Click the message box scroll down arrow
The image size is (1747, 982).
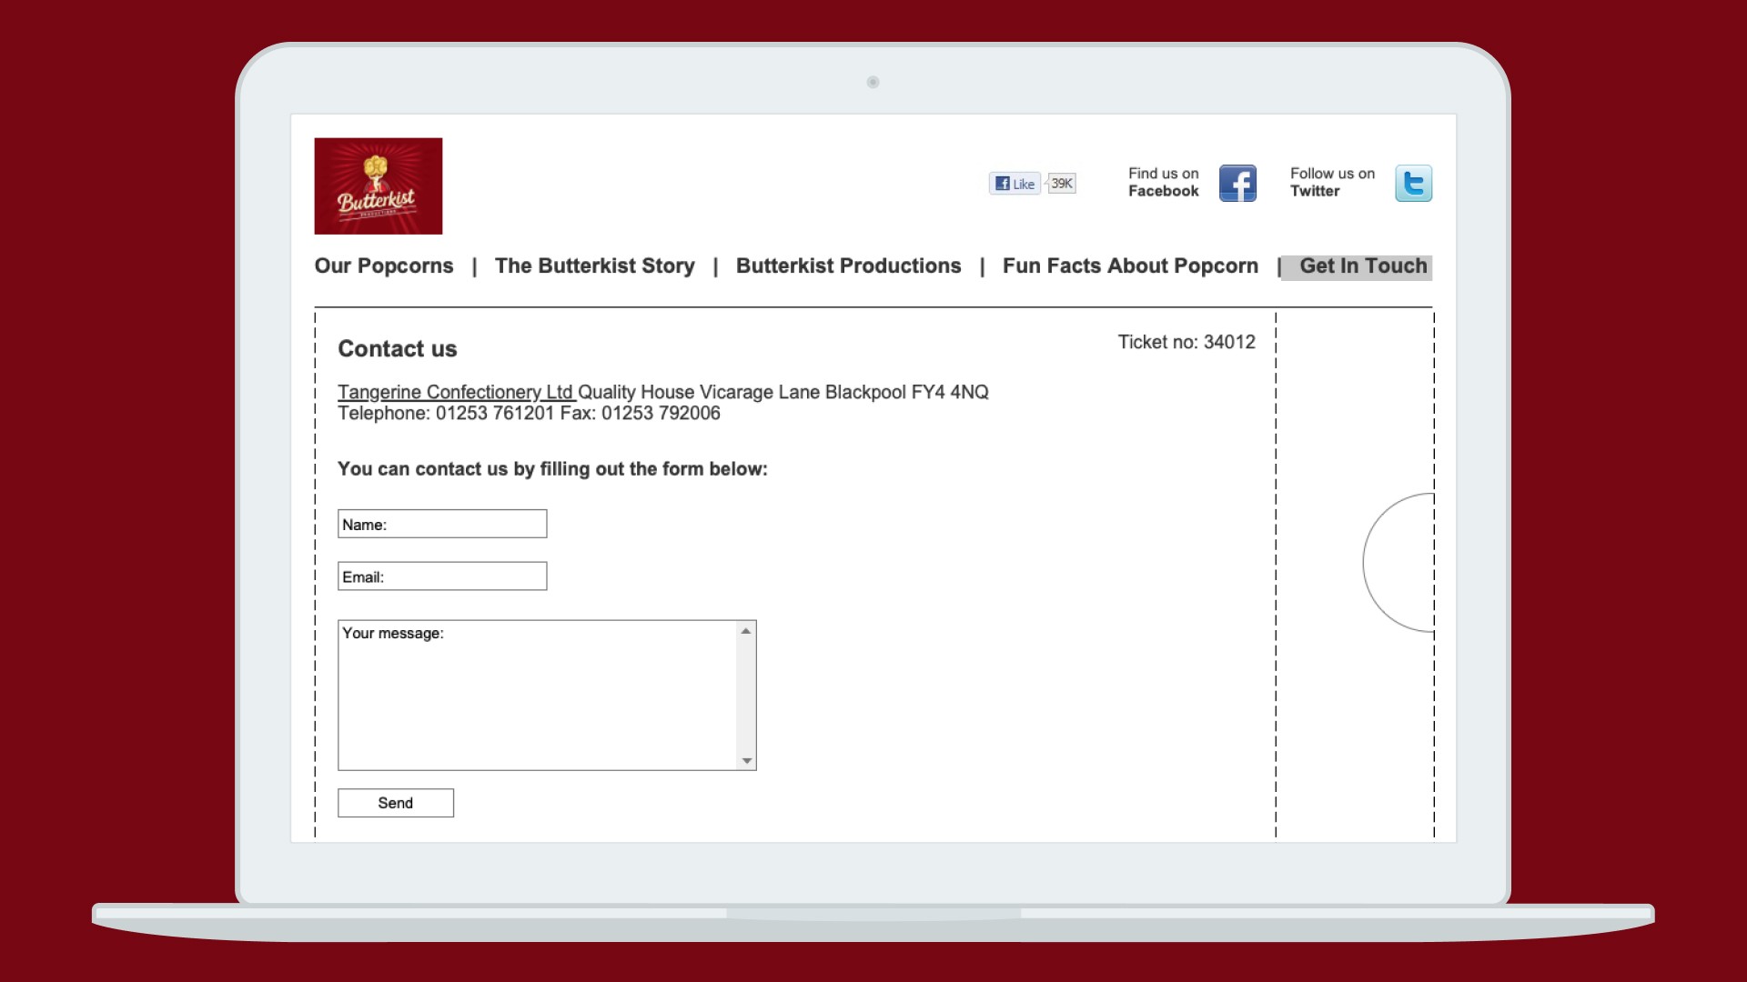(746, 761)
